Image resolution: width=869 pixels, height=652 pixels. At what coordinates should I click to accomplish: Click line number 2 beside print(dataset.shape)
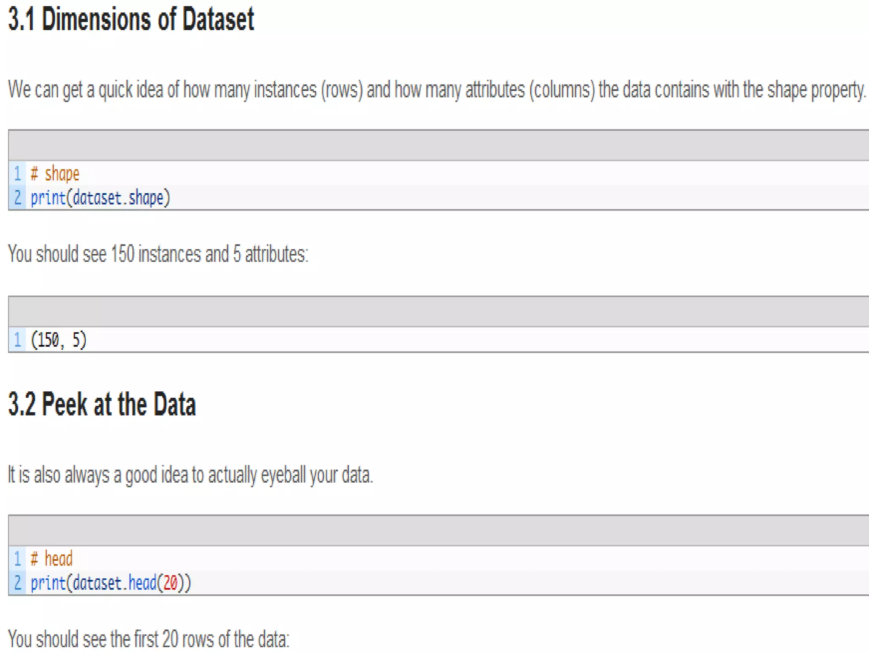pos(17,198)
